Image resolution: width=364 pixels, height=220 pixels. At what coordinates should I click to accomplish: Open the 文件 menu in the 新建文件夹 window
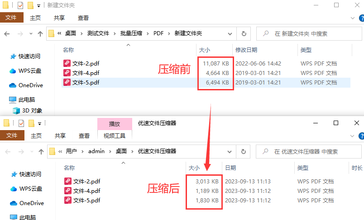12,18
